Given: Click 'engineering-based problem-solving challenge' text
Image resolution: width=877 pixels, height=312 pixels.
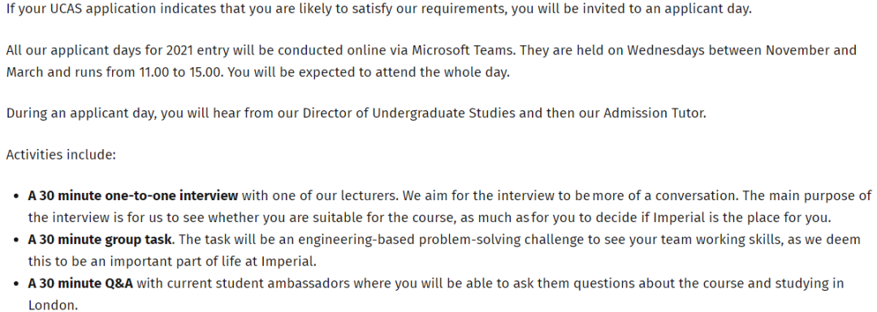Looking at the screenshot, I should (427, 239).
